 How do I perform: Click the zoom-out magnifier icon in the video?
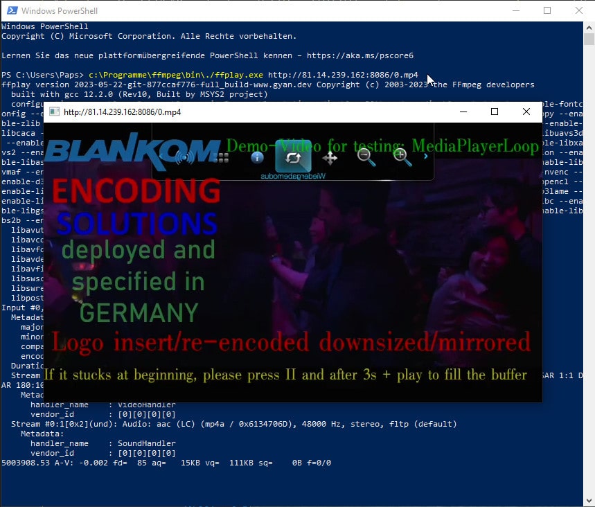tap(366, 157)
